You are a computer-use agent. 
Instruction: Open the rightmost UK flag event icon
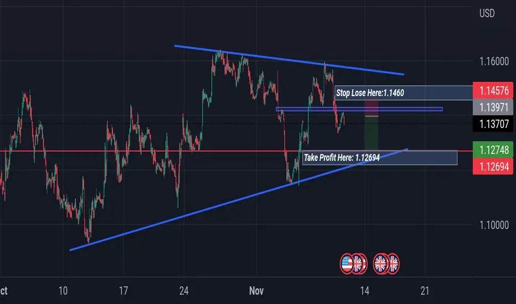[x=394, y=264]
